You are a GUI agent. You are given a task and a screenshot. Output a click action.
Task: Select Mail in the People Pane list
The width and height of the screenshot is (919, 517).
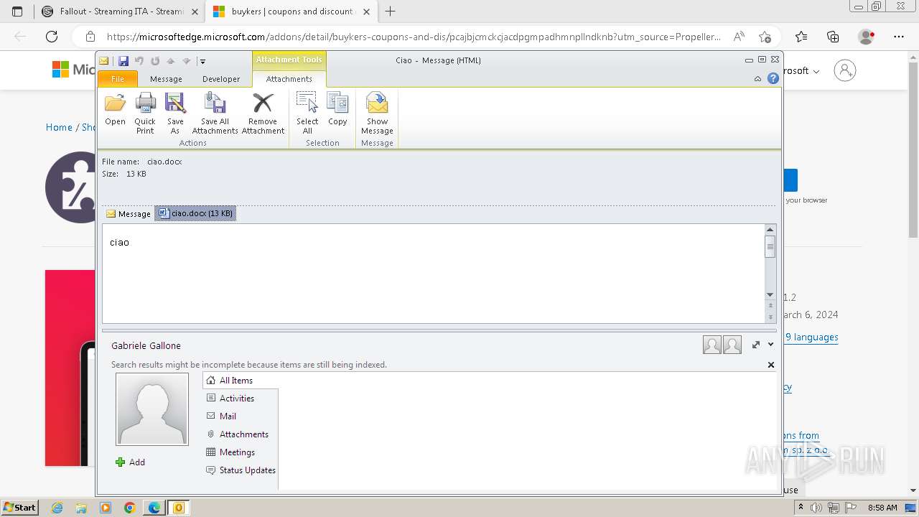tap(241, 416)
